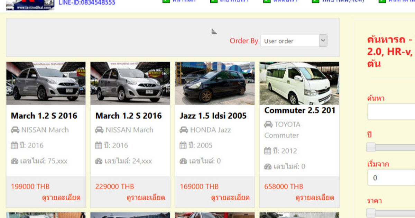The height and width of the screenshot is (218, 415).
Task: Click the 'เลขไมล์: 24,xxx' mileage text
Action: [x=128, y=161]
